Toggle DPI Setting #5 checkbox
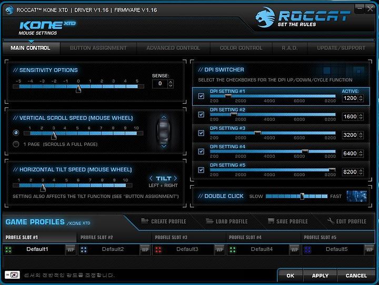 click(201, 170)
